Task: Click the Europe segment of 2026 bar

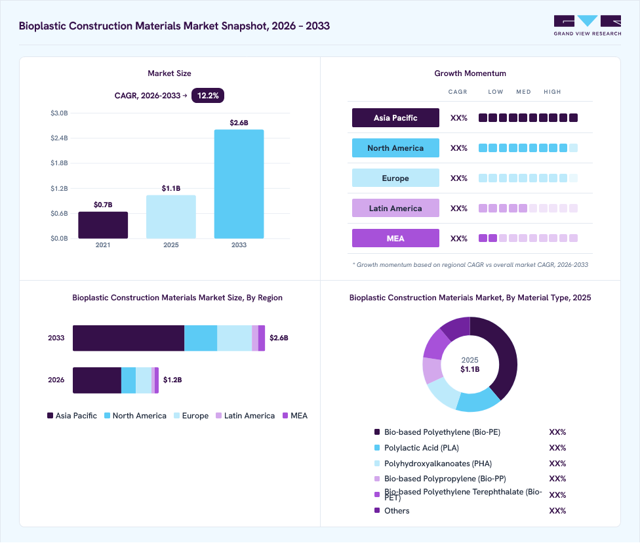Action: tap(144, 380)
